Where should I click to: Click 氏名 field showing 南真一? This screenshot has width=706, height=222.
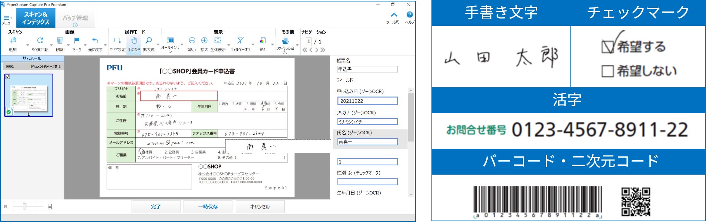pos(367,142)
